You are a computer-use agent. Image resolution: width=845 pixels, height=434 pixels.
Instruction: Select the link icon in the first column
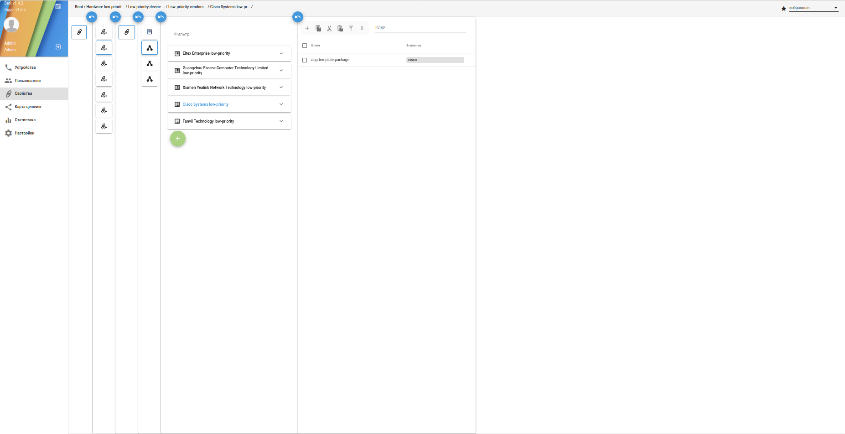79,32
